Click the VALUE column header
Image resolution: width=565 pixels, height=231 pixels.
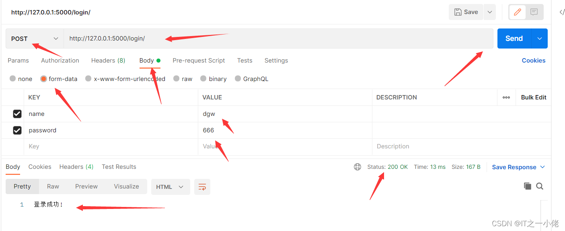point(212,97)
